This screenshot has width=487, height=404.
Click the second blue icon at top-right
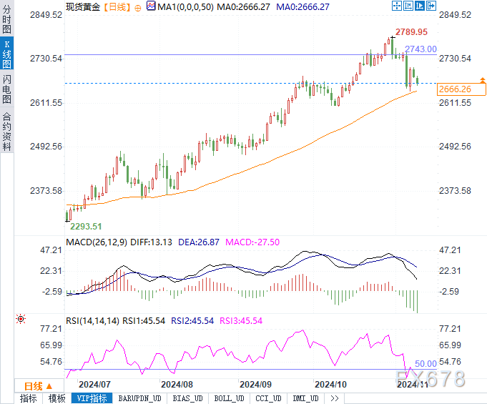409,6
